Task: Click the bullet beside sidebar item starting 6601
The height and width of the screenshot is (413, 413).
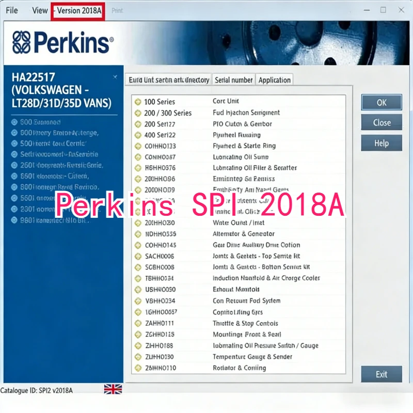Action: click(x=14, y=176)
